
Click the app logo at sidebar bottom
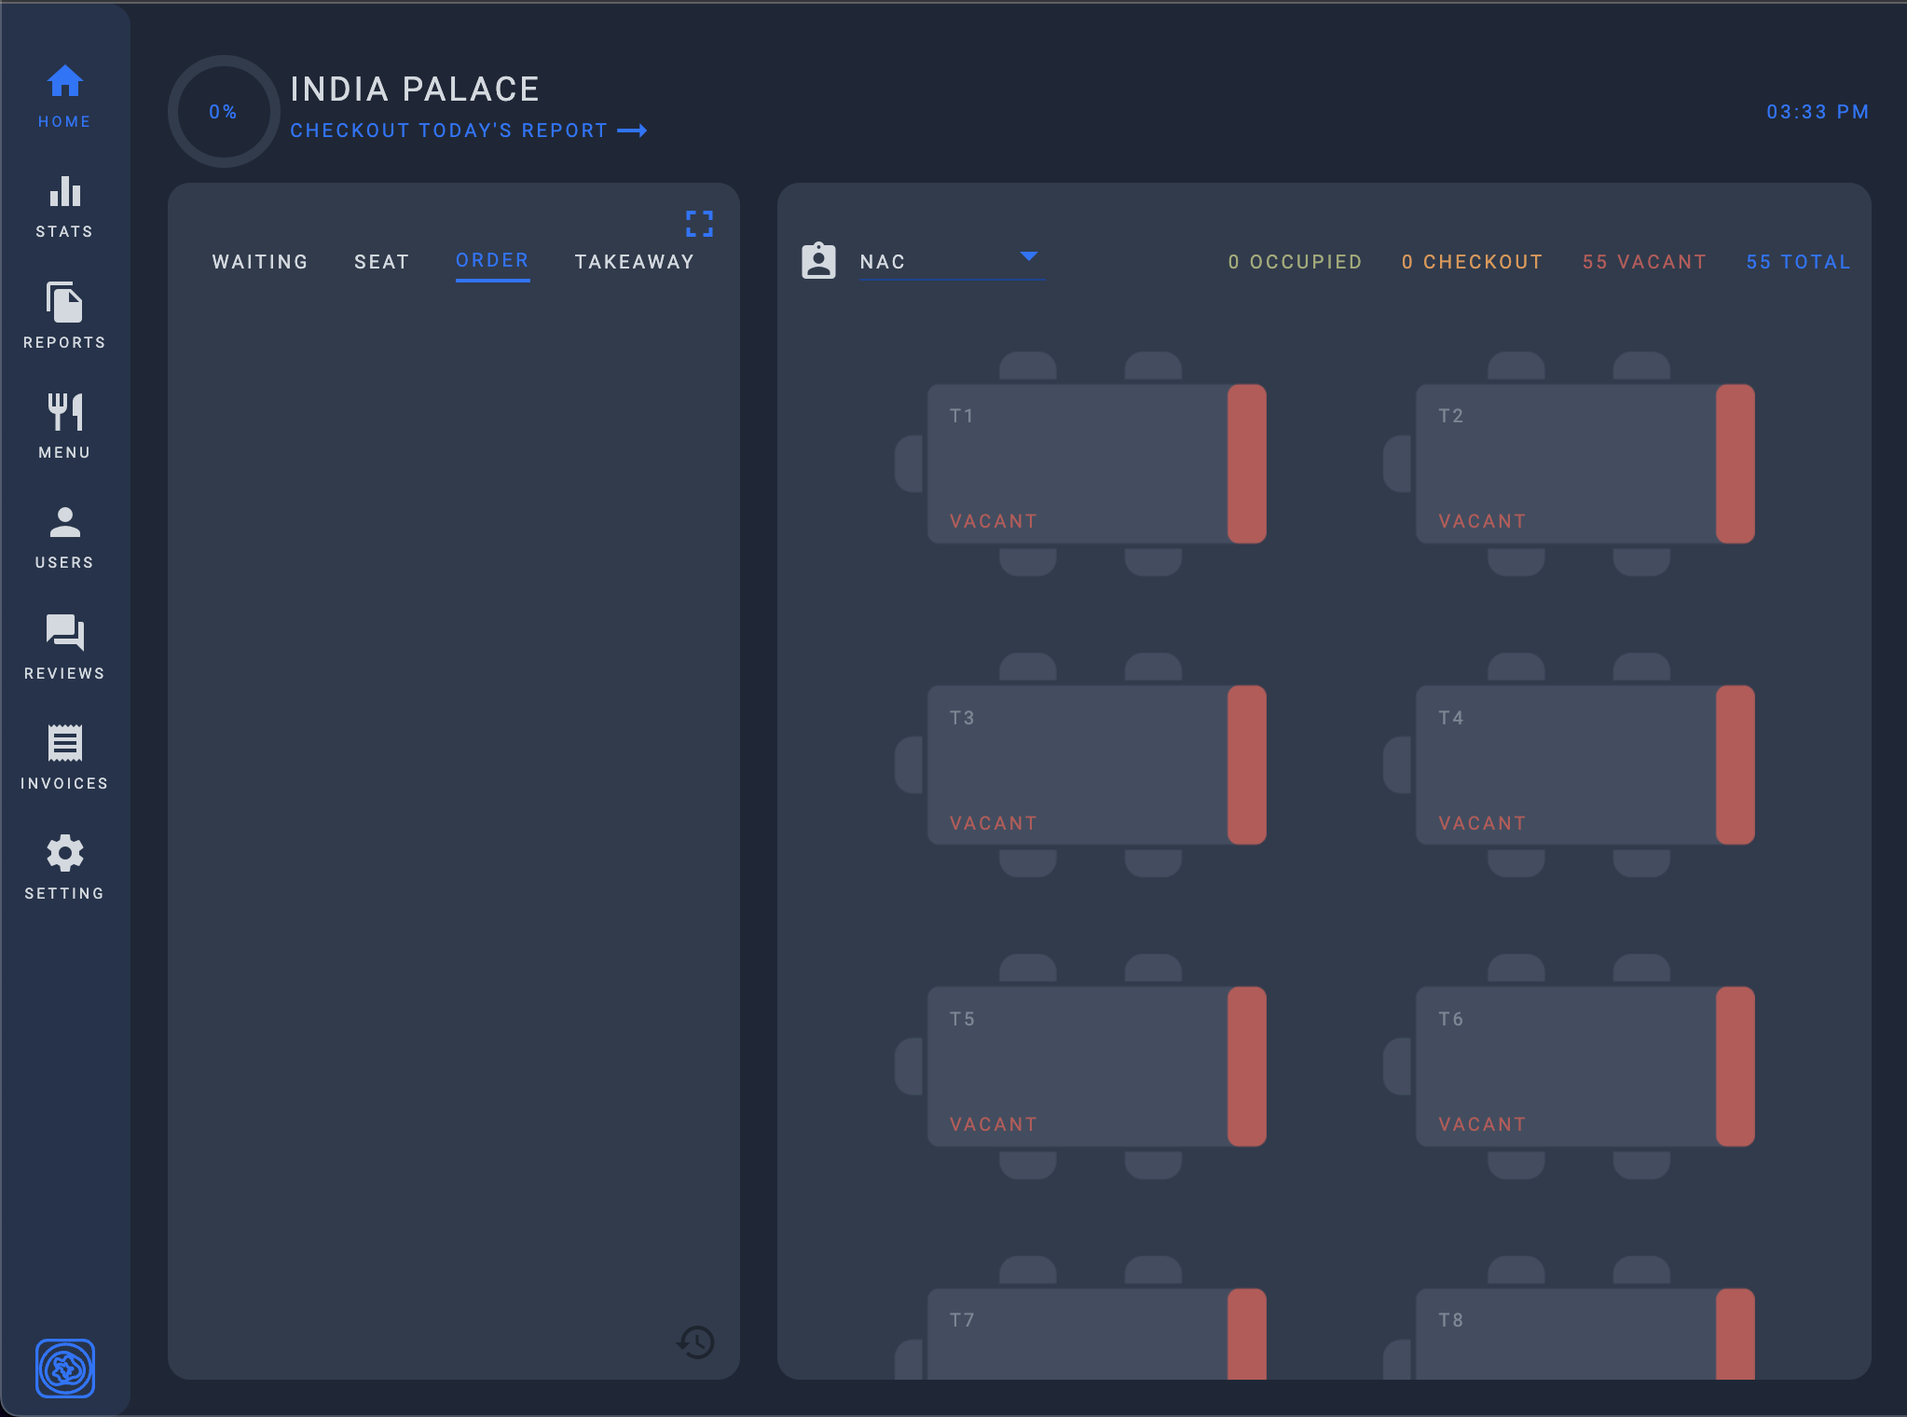pyautogui.click(x=65, y=1368)
